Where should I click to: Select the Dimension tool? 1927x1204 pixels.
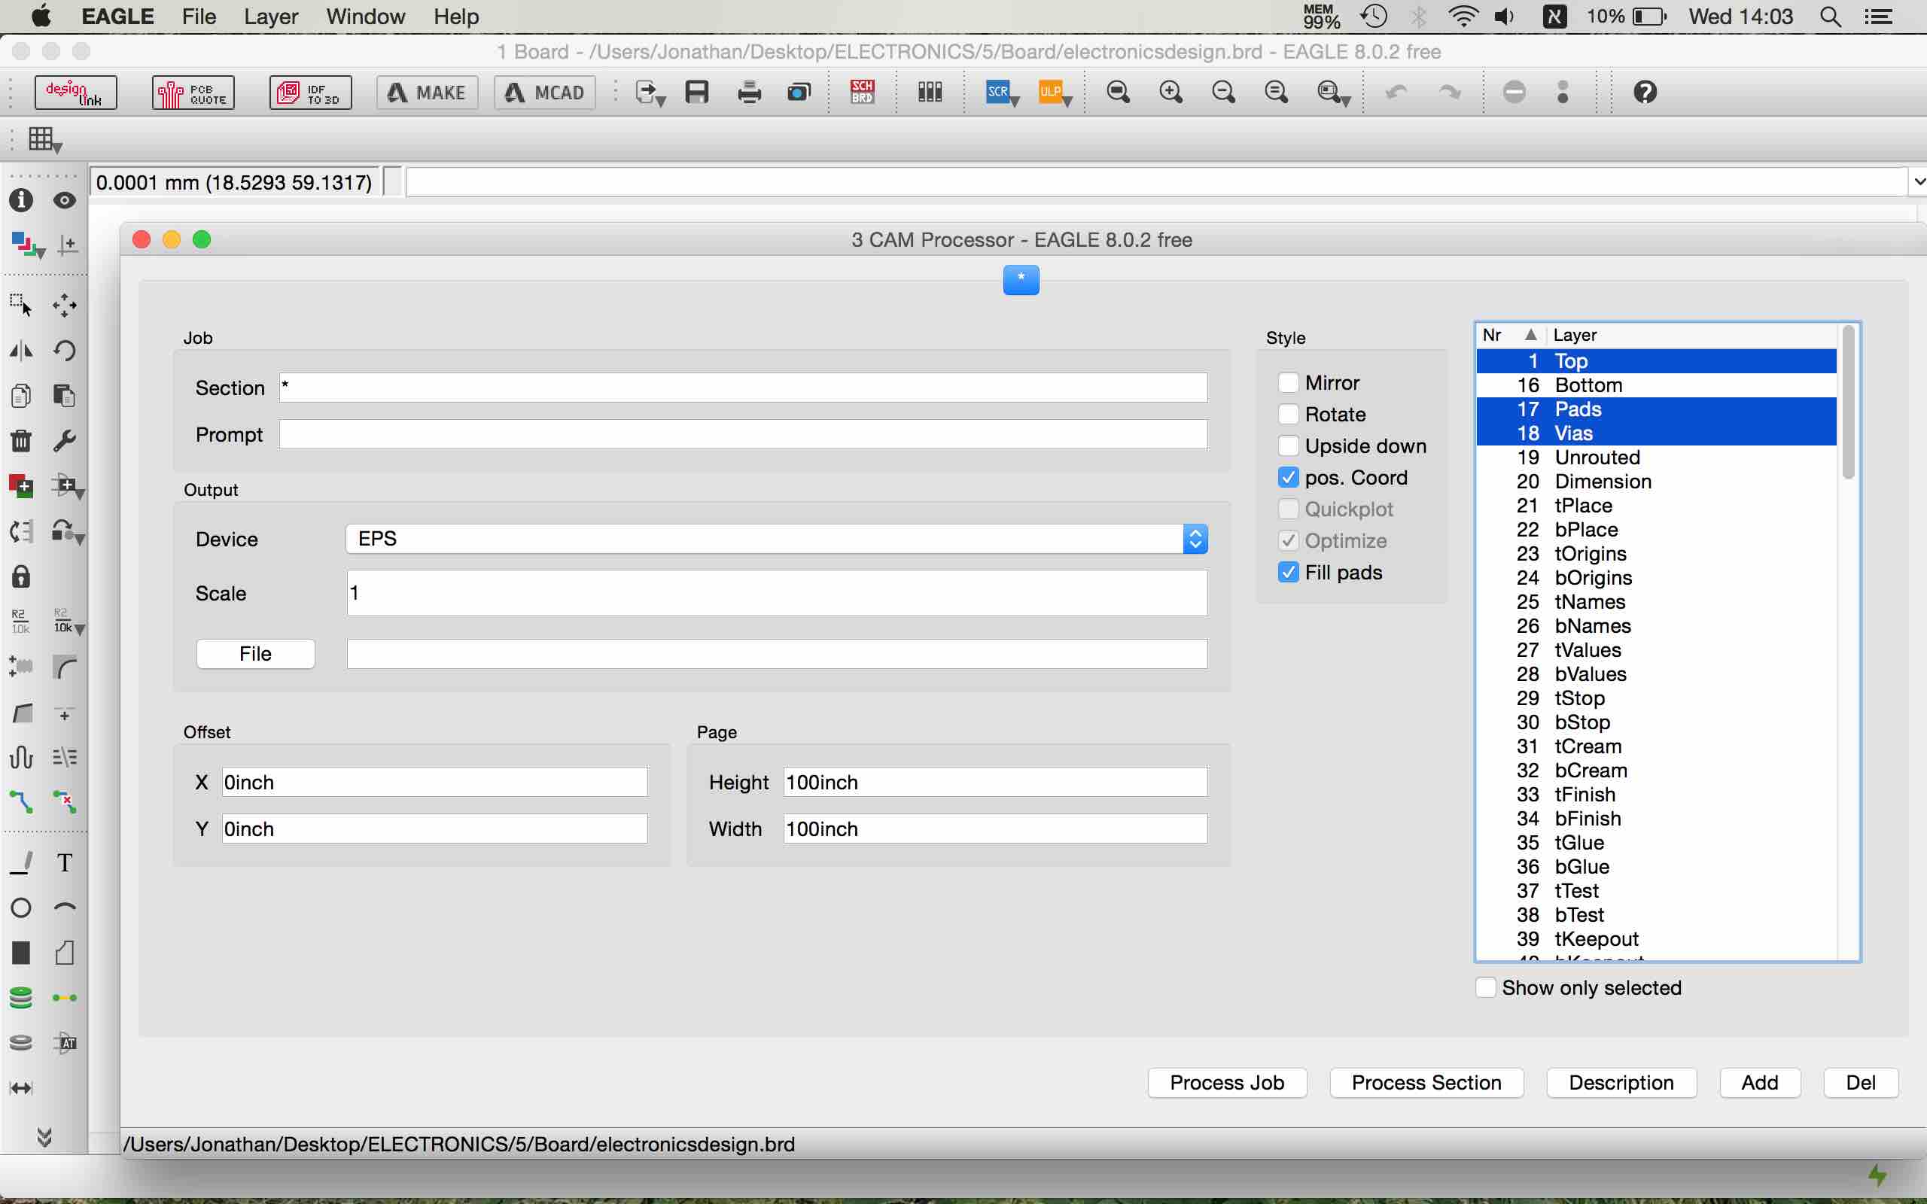22,1088
